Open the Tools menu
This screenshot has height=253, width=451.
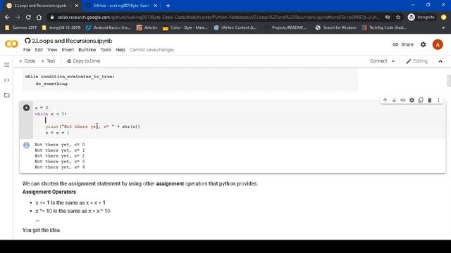tap(106, 50)
